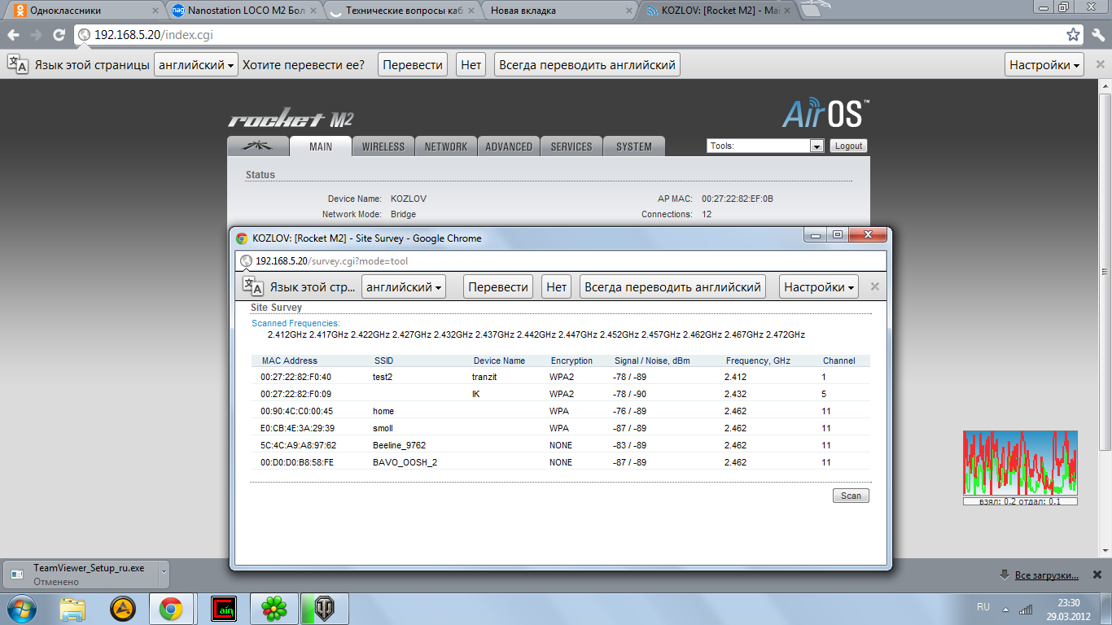Click the Logout button in AirOS
Screen dimensions: 1112x625
coord(848,146)
